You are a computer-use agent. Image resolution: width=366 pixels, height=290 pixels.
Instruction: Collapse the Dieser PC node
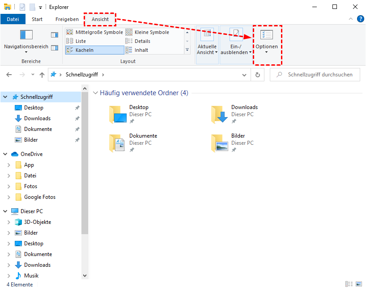click(5, 211)
